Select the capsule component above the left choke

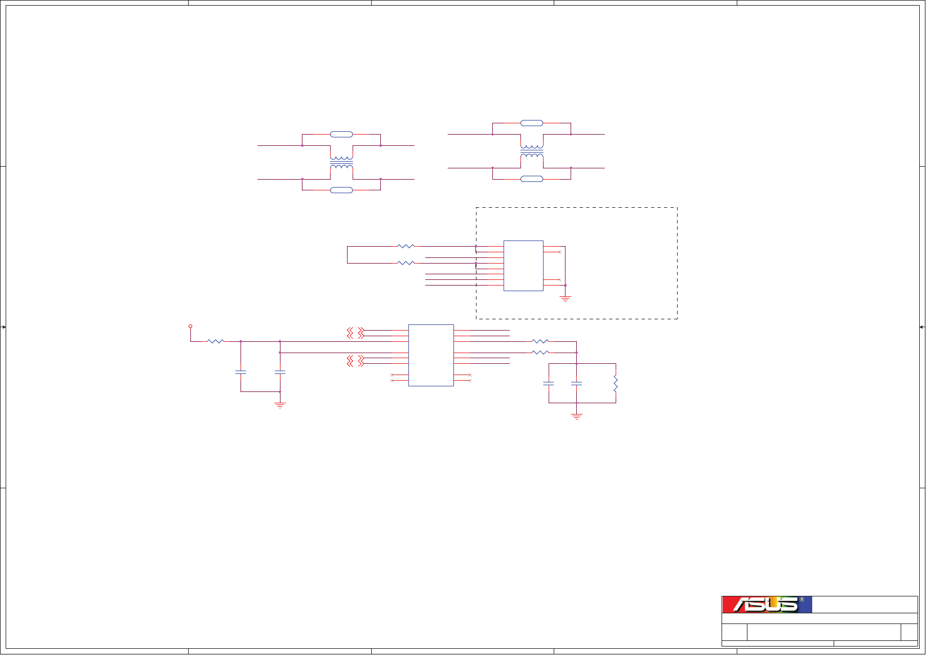pos(341,134)
